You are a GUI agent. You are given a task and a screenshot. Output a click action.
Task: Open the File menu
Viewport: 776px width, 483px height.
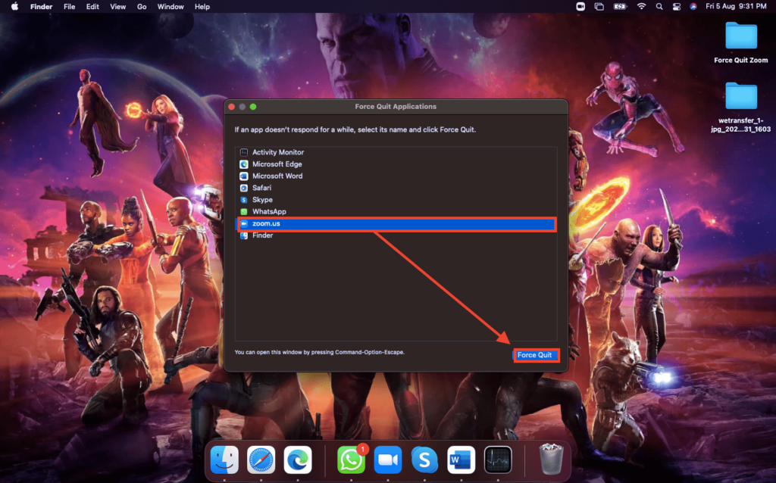69,7
